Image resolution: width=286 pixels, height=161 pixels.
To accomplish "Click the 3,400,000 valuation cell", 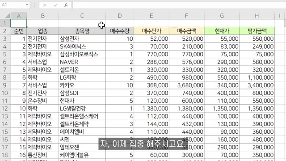I will click(x=257, y=85).
